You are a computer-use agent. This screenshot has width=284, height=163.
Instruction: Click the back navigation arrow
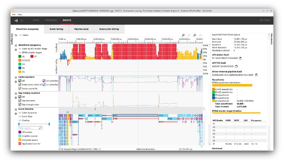[x=16, y=21]
